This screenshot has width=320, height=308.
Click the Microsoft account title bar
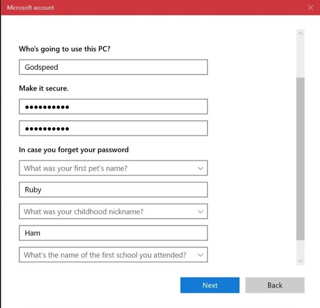(160, 7)
